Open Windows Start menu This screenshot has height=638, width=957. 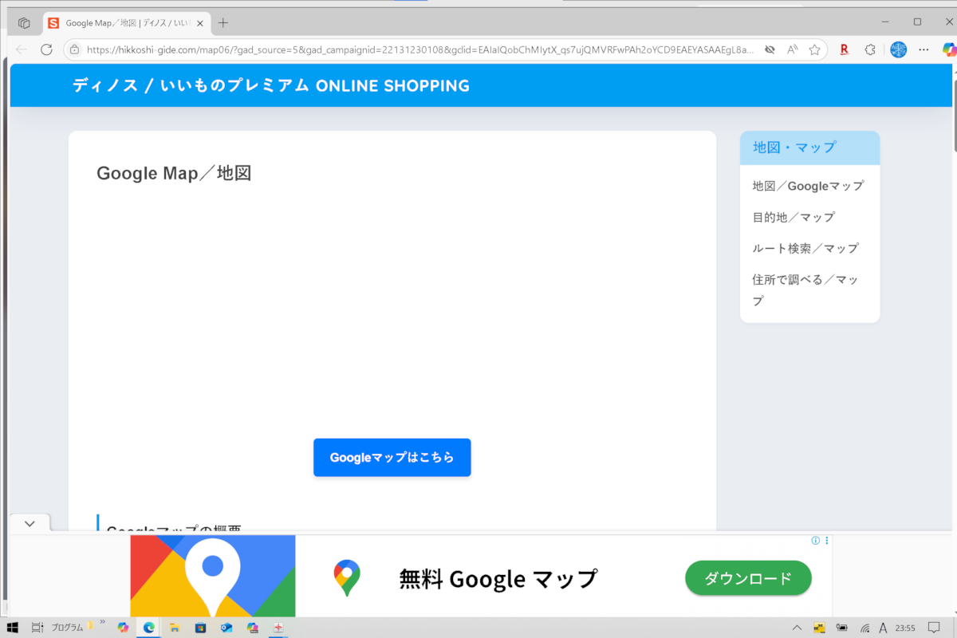point(13,628)
